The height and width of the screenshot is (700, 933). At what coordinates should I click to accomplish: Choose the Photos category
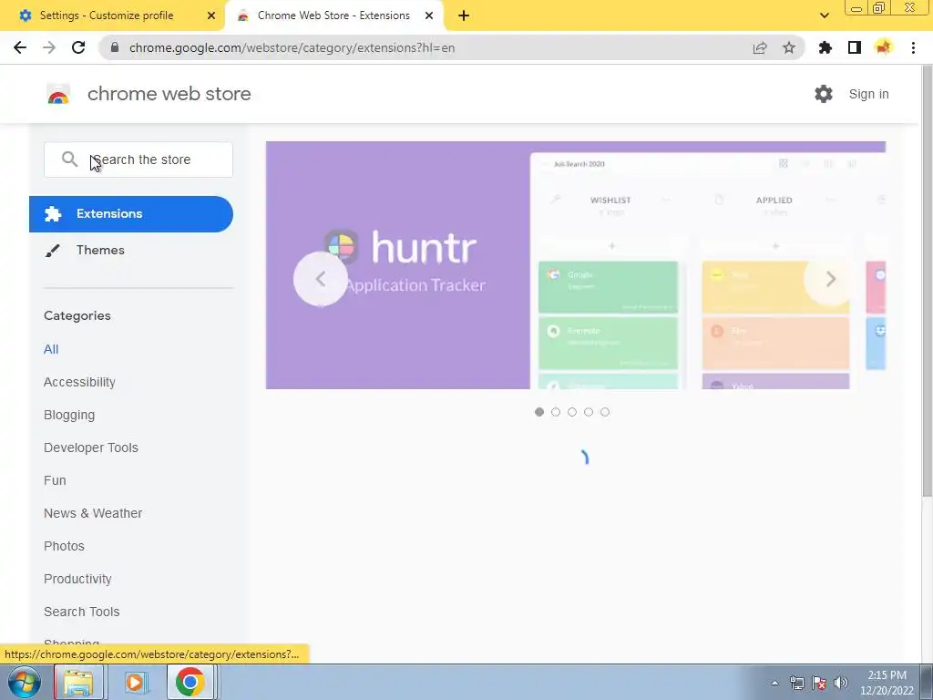(x=65, y=546)
